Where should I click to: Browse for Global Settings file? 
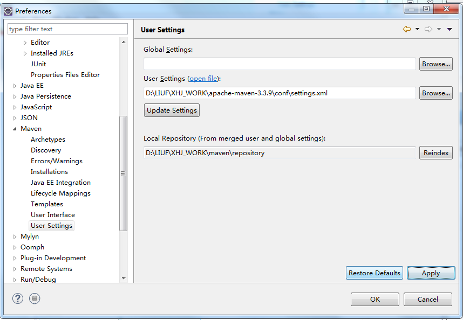pos(436,64)
